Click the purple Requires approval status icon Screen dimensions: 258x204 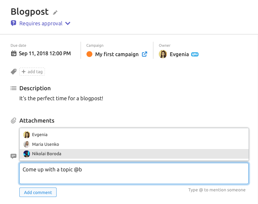pos(13,23)
